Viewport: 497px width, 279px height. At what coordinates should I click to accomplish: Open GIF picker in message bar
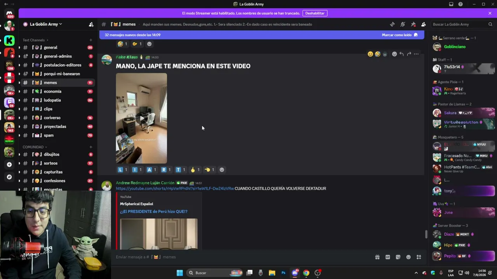tap(388, 257)
